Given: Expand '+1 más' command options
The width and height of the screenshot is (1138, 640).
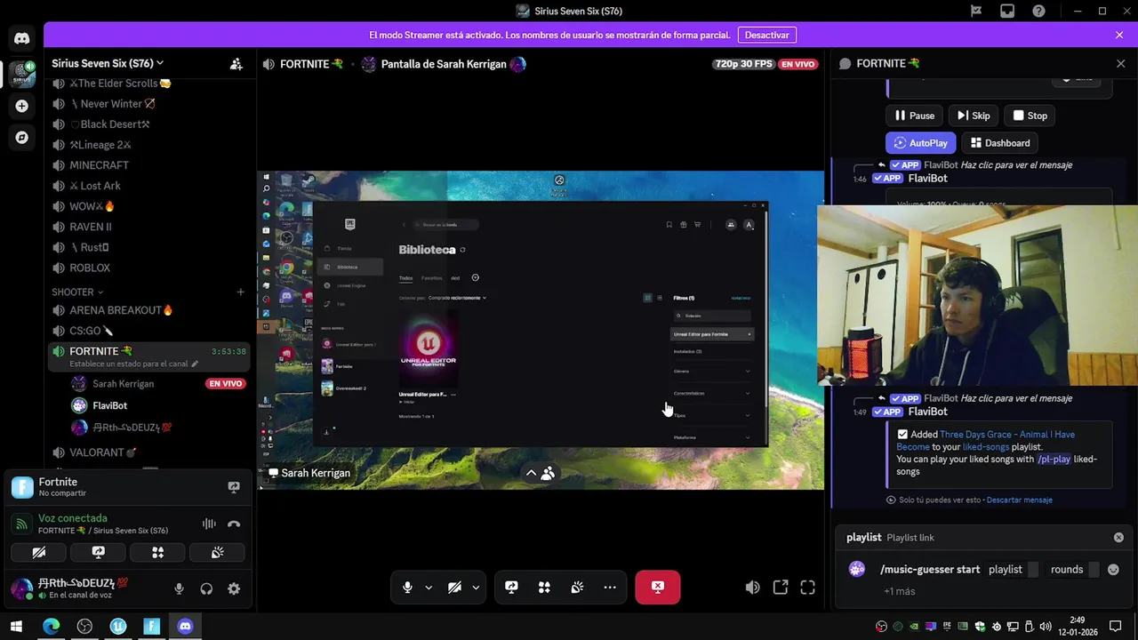Looking at the screenshot, I should (899, 591).
